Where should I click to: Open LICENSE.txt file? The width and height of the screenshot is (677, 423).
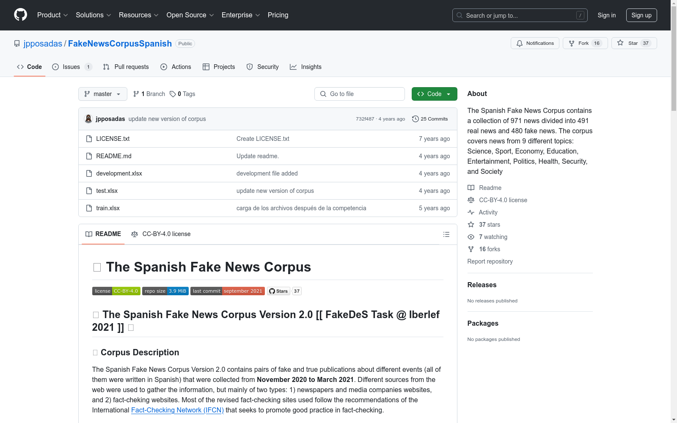113,139
